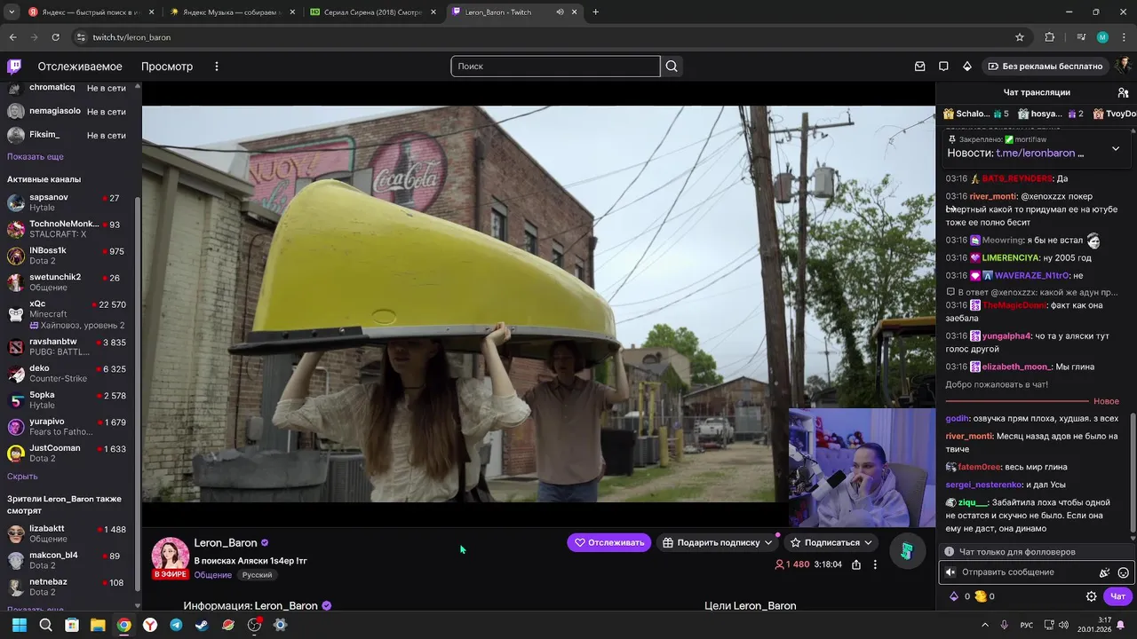1137x639 pixels.
Task: Open the whispers chat icon in header
Action: [x=943, y=67]
